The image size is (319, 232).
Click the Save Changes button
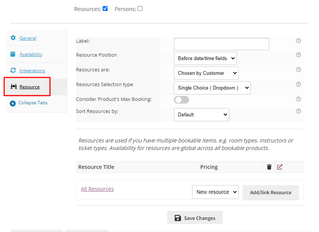[195, 218]
